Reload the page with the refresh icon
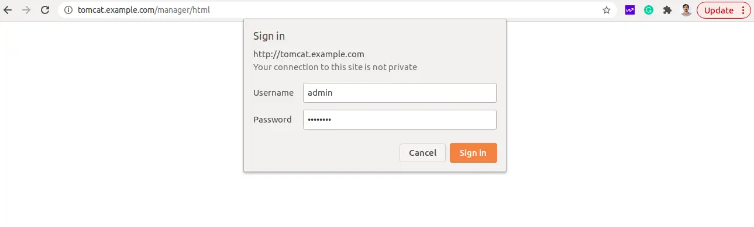 tap(45, 10)
